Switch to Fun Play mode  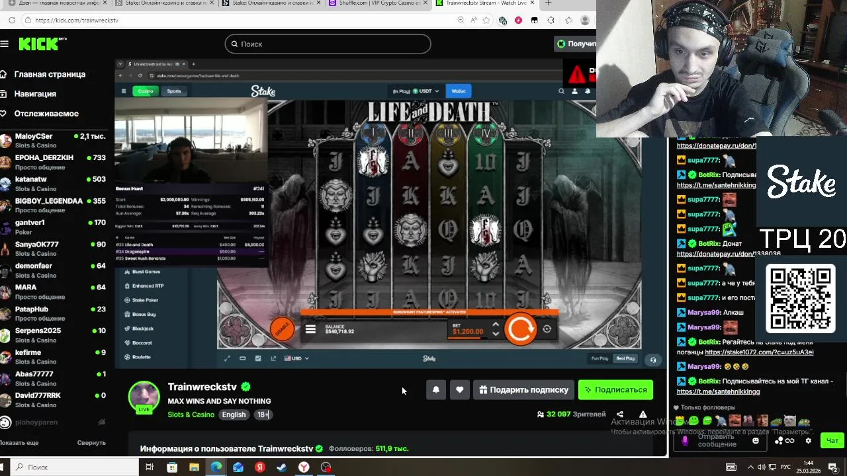point(600,358)
